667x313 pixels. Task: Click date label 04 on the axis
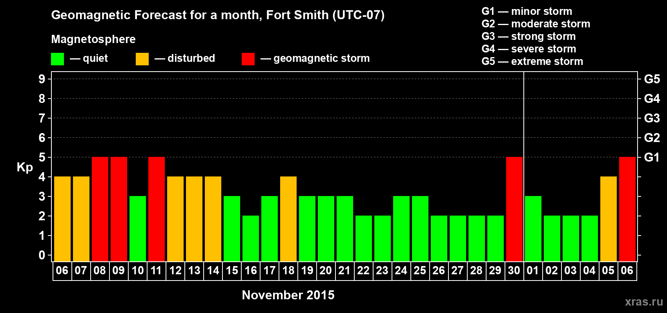[x=589, y=271]
